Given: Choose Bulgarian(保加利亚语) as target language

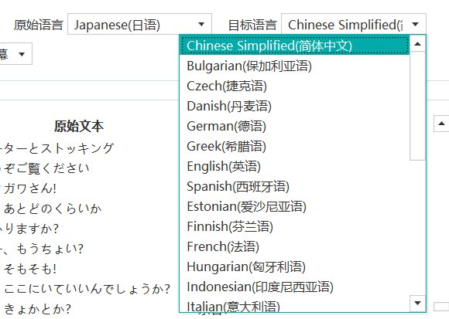Looking at the screenshot, I should point(294,66).
